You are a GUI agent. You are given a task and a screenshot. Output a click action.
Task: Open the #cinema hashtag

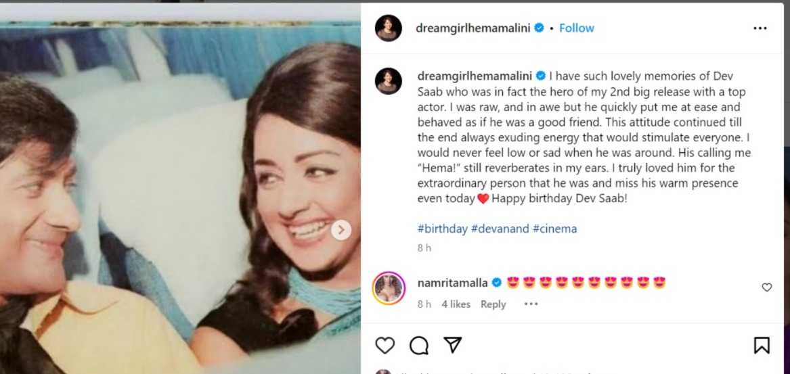pyautogui.click(x=554, y=229)
